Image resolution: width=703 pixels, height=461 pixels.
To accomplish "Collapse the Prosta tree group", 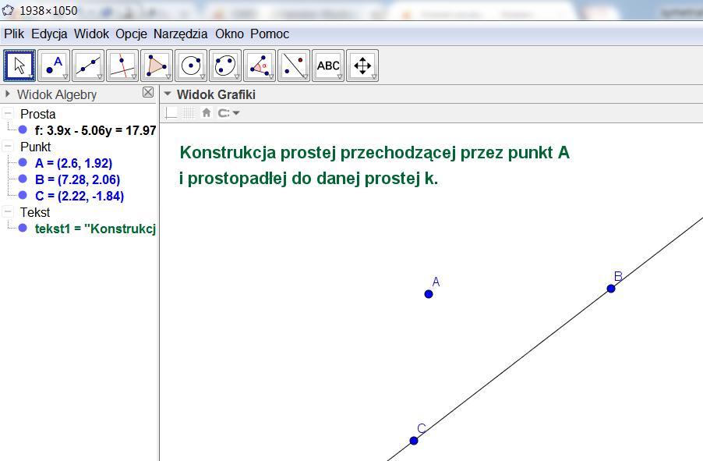I will pyautogui.click(x=8, y=113).
